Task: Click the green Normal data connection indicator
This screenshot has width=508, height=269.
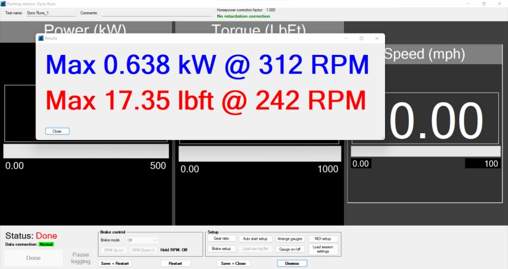Action: pos(47,245)
